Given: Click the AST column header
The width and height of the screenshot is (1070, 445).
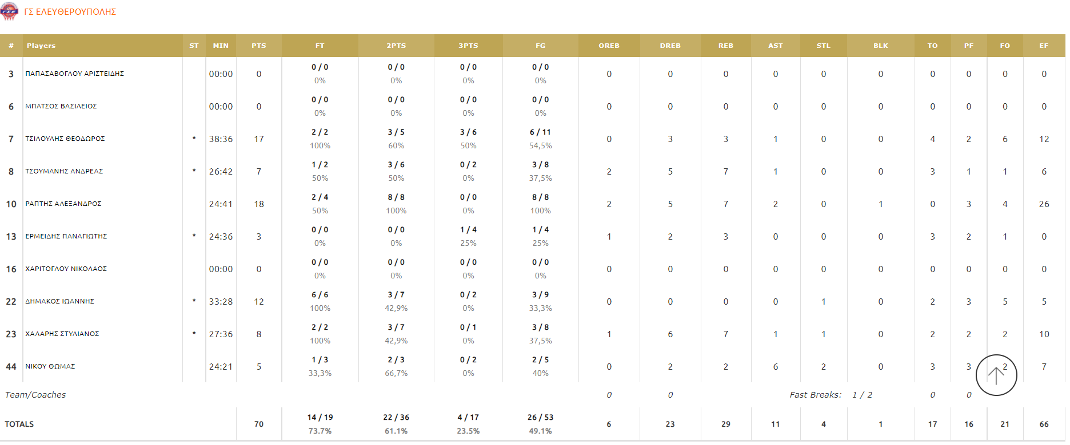Looking at the screenshot, I should pyautogui.click(x=775, y=46).
